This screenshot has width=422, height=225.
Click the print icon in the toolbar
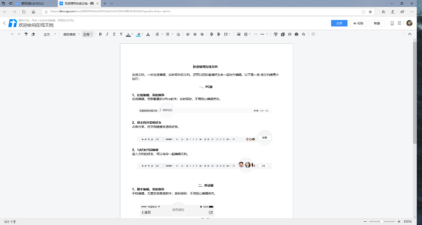[x=296, y=34]
